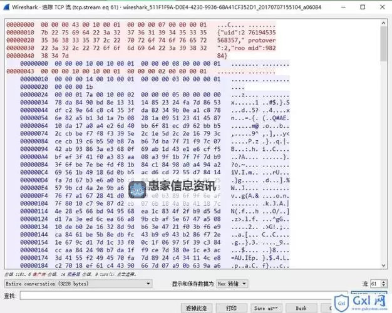Click the offset 000000A4 row
This screenshot has height=313, width=392.
(155, 156)
